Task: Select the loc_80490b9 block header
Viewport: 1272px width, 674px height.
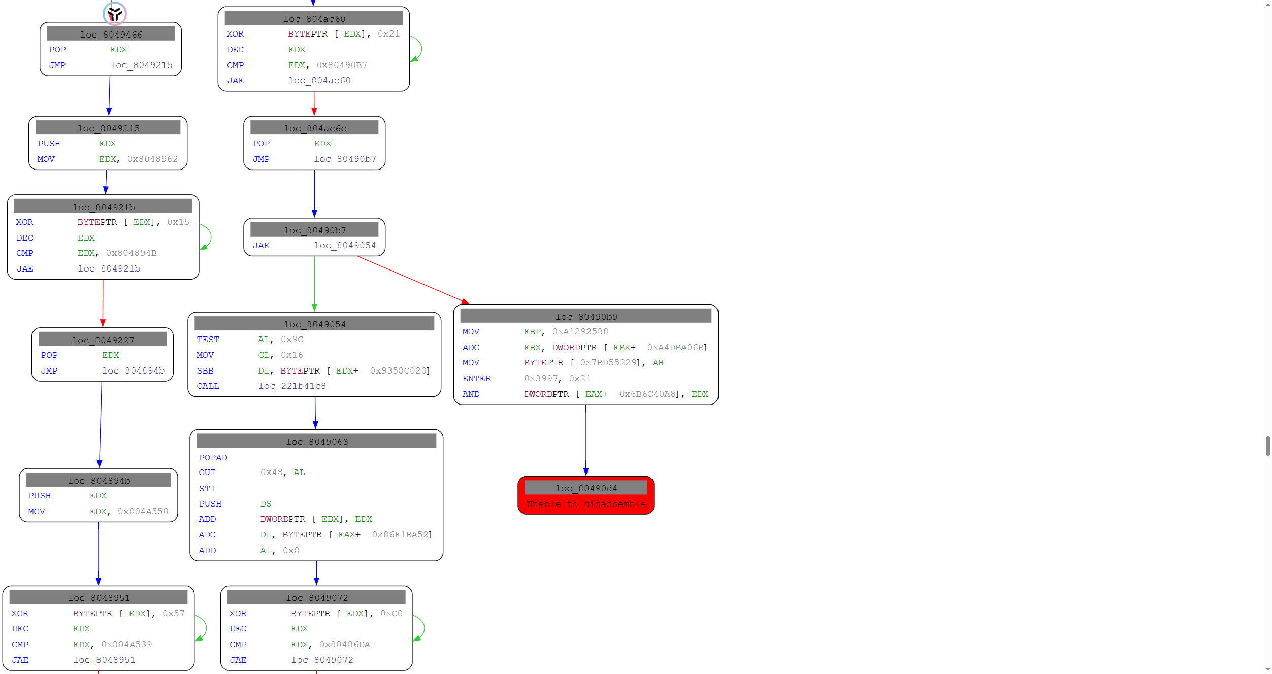Action: pos(586,316)
